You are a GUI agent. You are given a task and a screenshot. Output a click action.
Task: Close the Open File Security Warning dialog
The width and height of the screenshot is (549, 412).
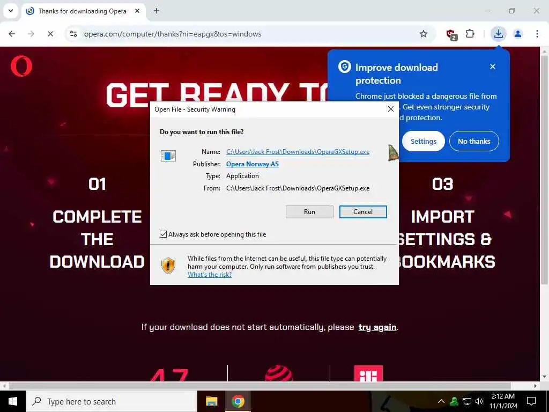point(391,109)
